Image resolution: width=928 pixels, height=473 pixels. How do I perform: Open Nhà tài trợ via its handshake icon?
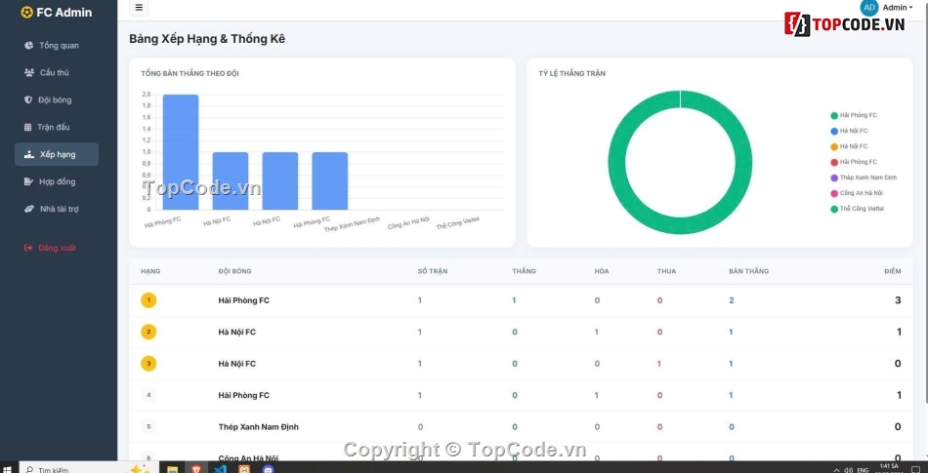pyautogui.click(x=29, y=209)
